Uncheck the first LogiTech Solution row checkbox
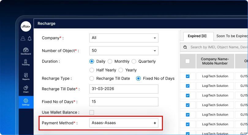This screenshot has width=248, height=135. [x=188, y=76]
